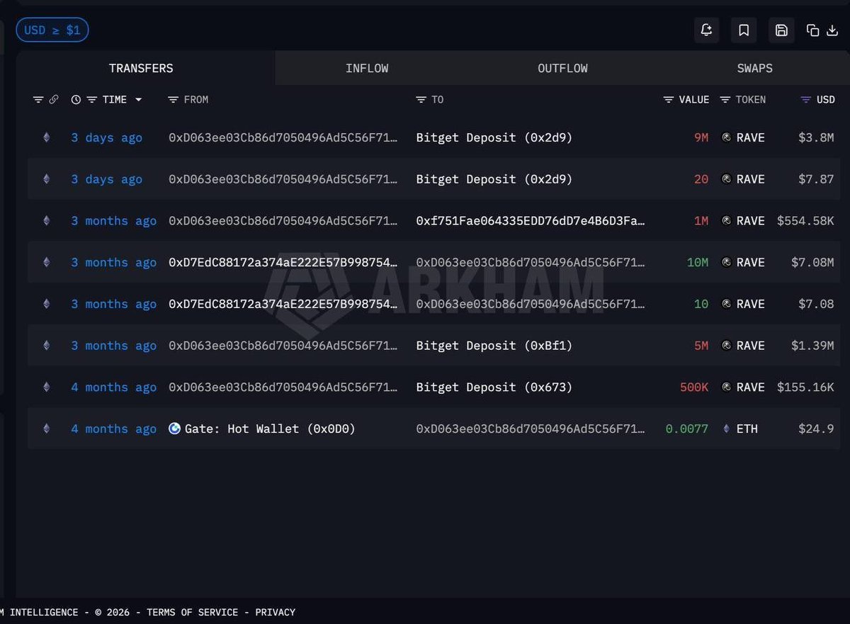Viewport: 850px width, 624px height.
Task: Click 3 days ago time in the 9M row
Action: (x=106, y=138)
